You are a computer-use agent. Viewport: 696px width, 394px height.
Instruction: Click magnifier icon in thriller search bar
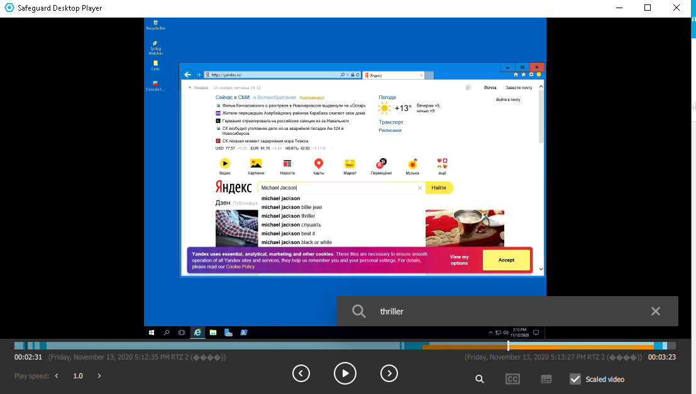tap(358, 311)
